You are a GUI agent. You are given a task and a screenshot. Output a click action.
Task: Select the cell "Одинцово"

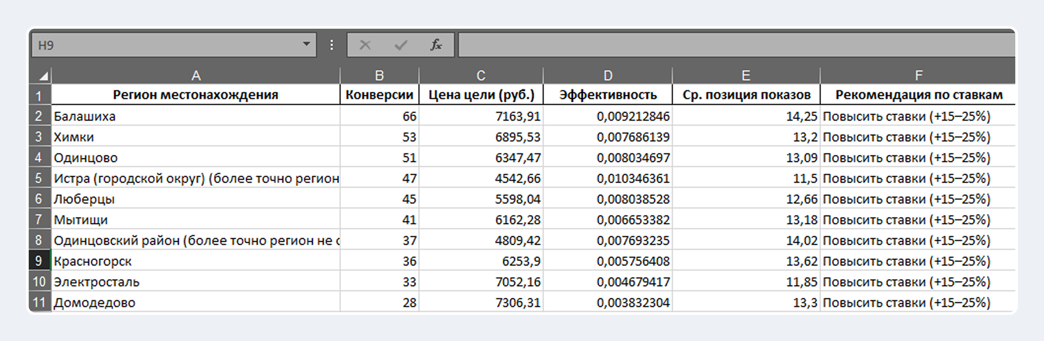point(196,157)
